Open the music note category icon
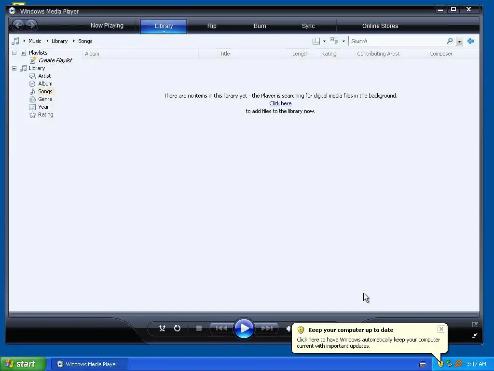Viewport: 494px width, 371px height. tap(15, 41)
